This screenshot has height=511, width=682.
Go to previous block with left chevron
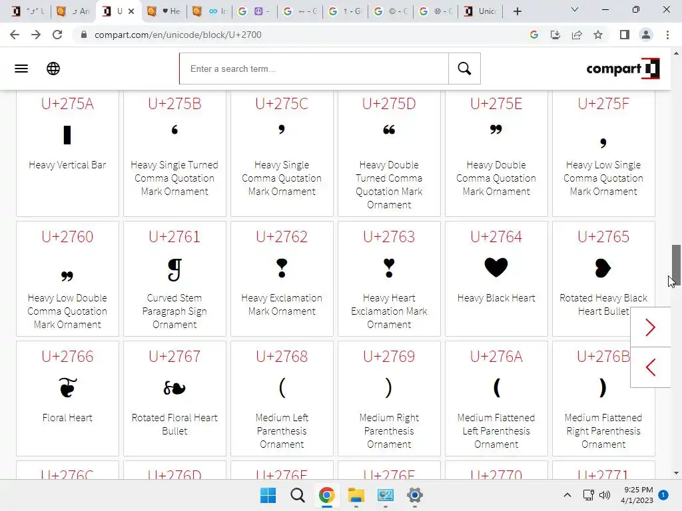[650, 367]
